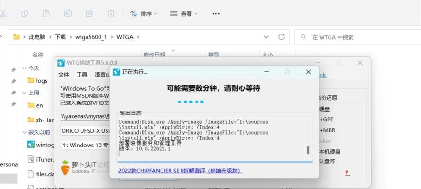Select the files.da file

41,174
